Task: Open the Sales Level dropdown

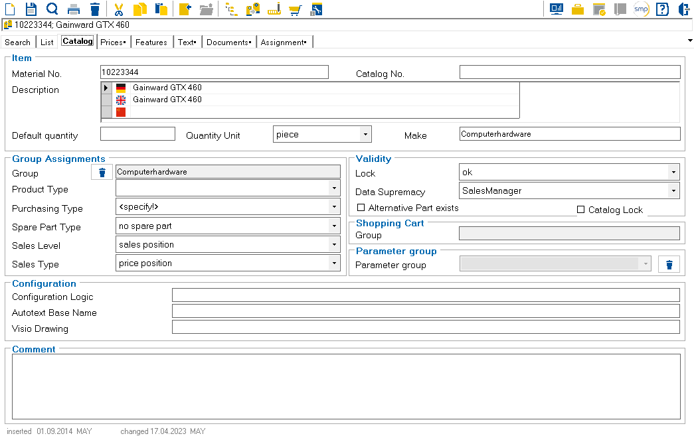Action: (334, 245)
